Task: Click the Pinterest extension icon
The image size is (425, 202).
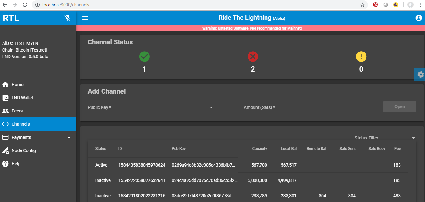Action: coord(375,5)
